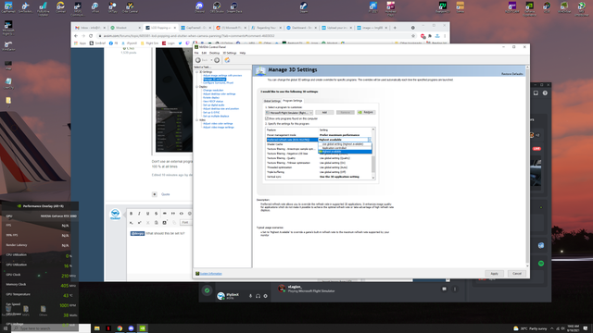This screenshot has width=593, height=333.
Task: Click the Cancel button
Action: coord(517,274)
